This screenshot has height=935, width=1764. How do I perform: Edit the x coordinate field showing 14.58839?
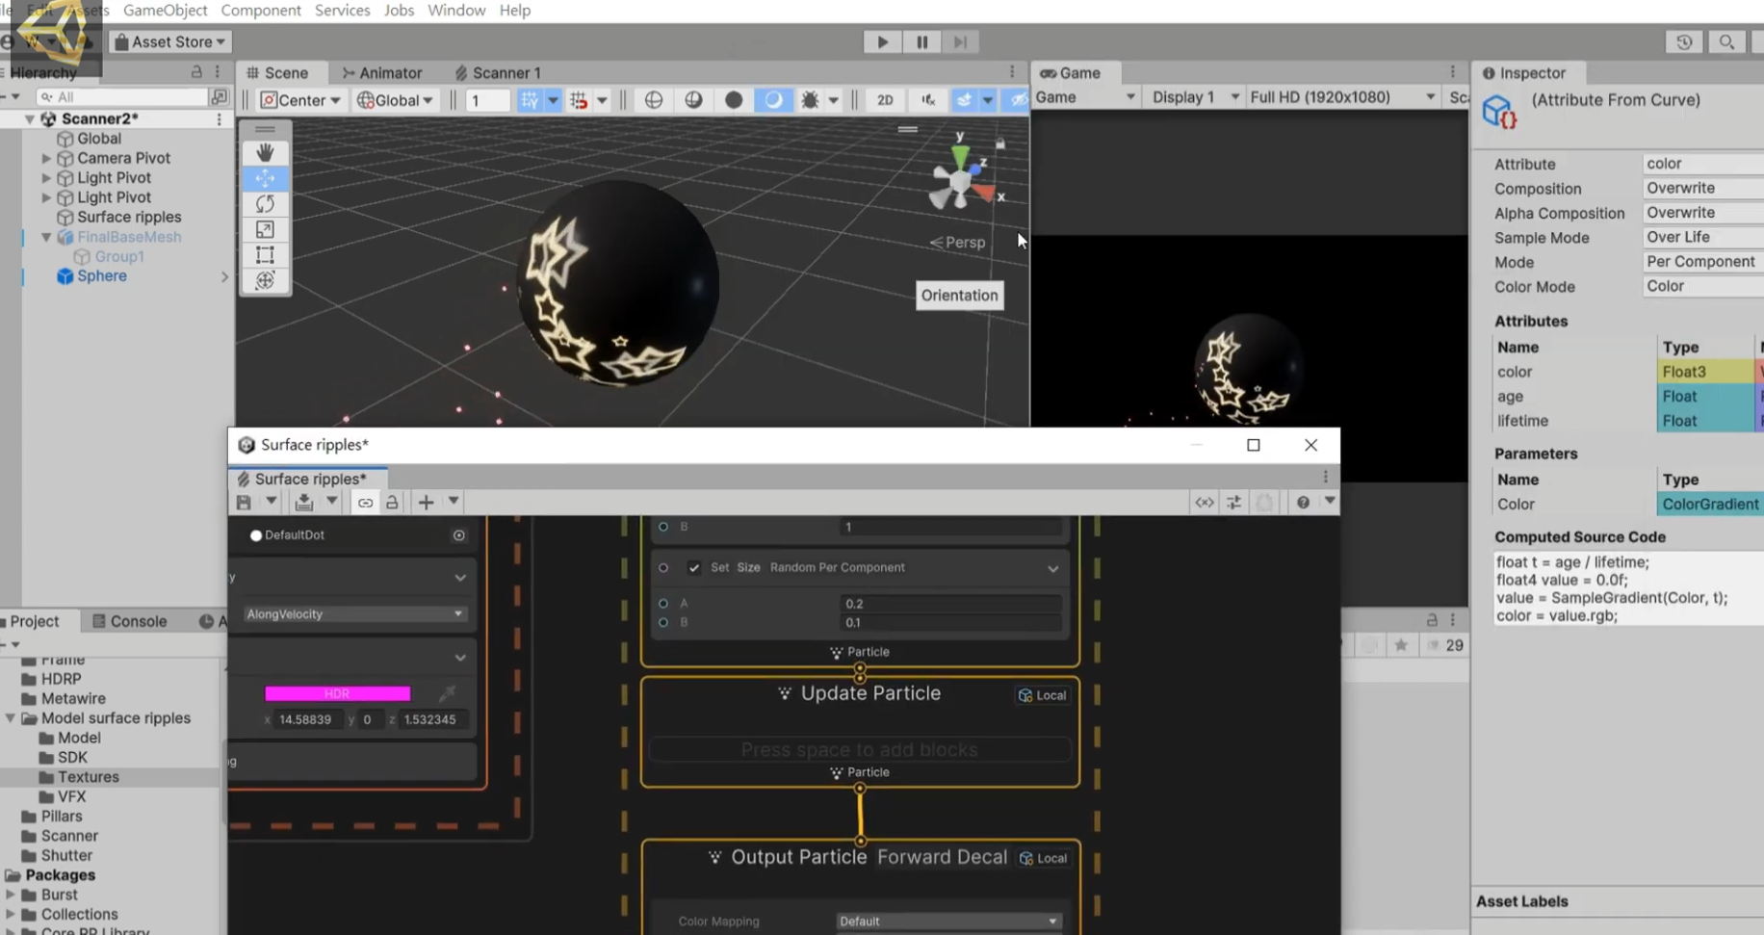coord(306,719)
